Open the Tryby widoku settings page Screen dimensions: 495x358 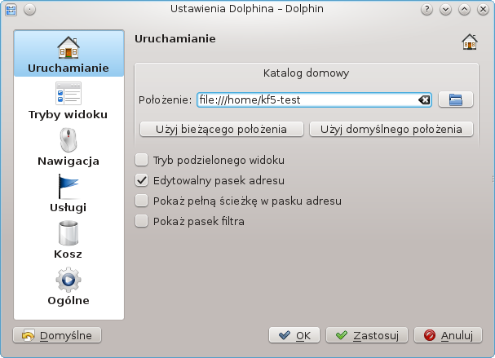[x=69, y=95]
